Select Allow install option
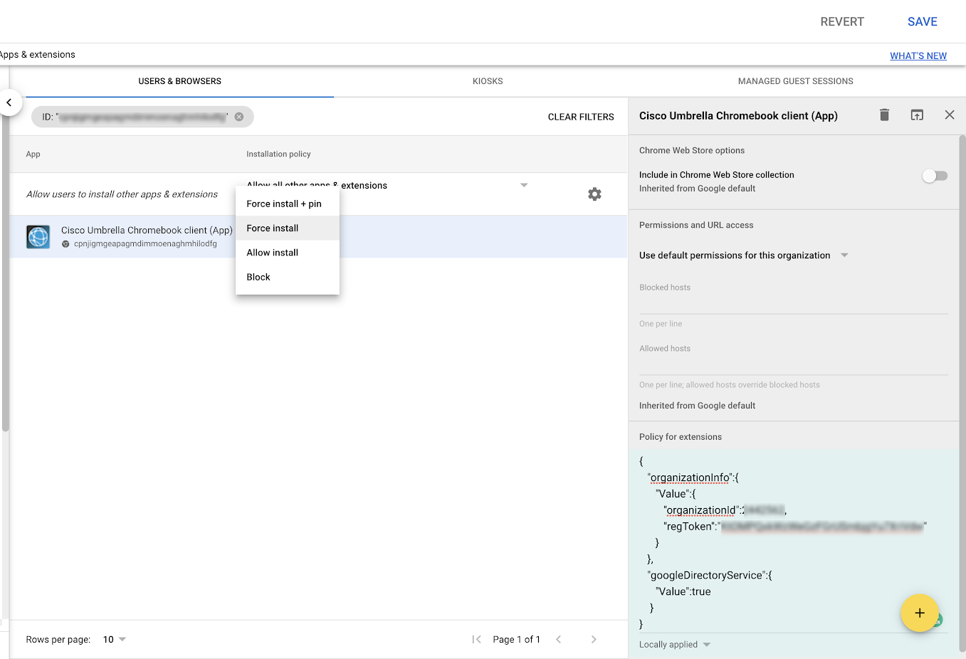Screen dimensions: 966x659 288,253
